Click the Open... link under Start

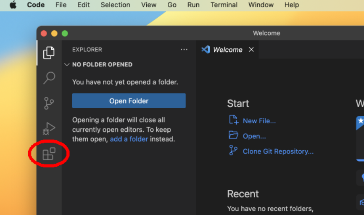point(254,136)
